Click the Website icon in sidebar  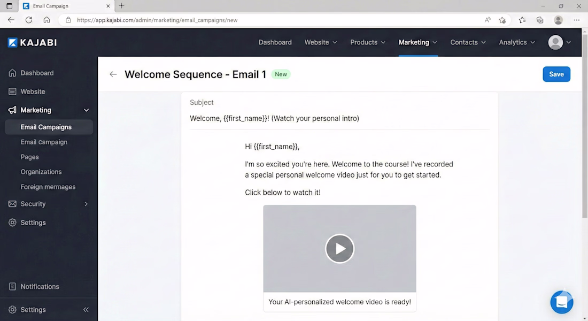click(12, 91)
